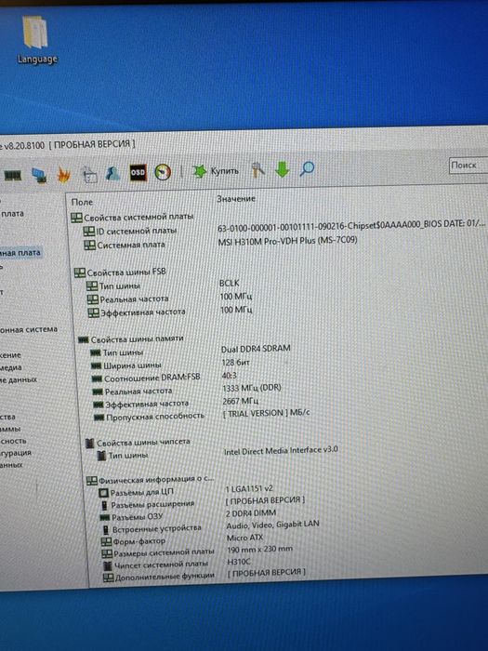
Task: Click value 'Dual DDR4 SDRAM'
Action: coord(256,349)
